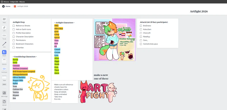Click the Artfight 2026 board color icon
Screen dimensions: 227x110
(x=15, y=6)
